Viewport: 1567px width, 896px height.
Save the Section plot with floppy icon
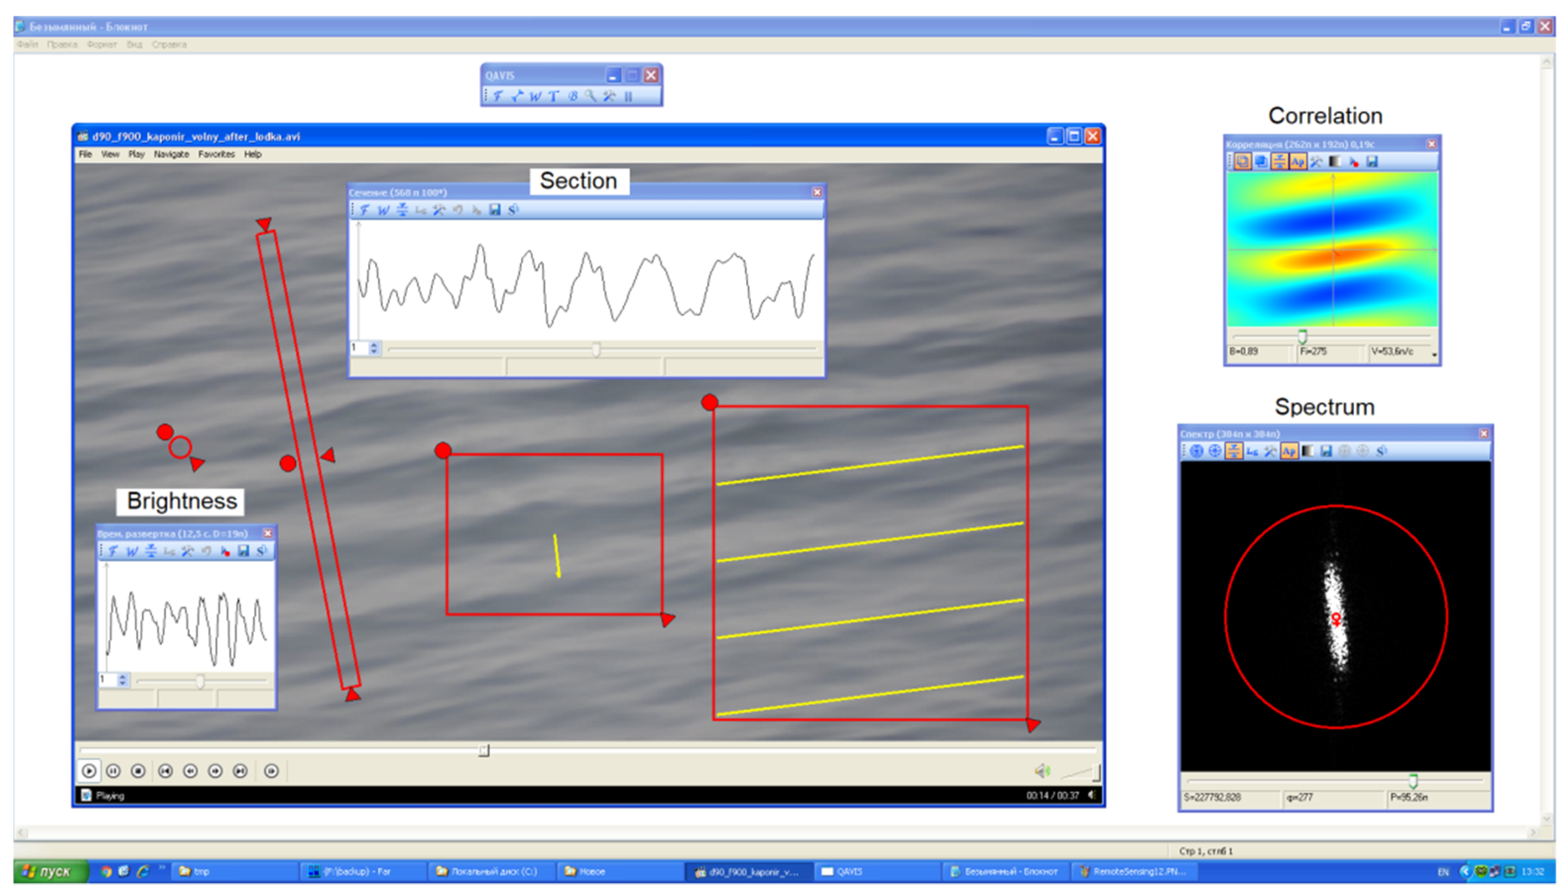[x=495, y=210]
